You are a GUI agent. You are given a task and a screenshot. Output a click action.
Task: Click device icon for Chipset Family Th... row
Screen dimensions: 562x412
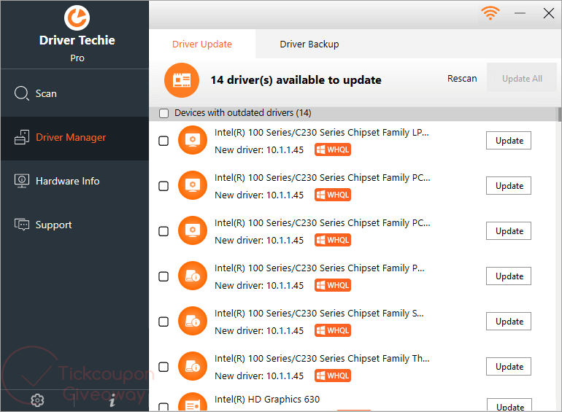click(193, 366)
